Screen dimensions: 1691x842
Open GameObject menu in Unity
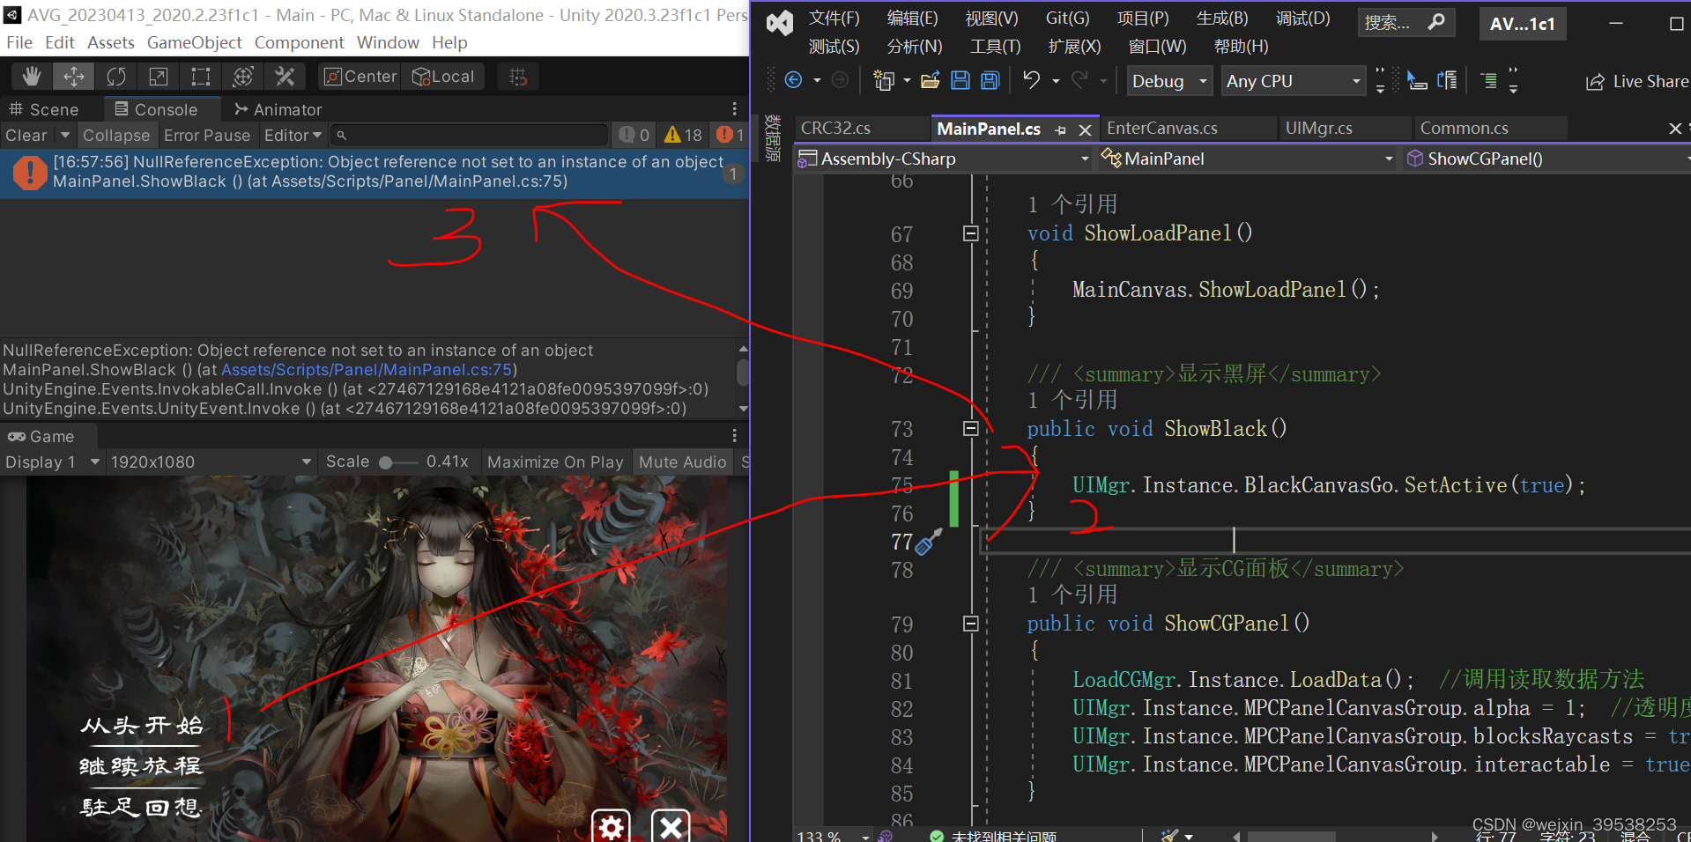pyautogui.click(x=194, y=42)
